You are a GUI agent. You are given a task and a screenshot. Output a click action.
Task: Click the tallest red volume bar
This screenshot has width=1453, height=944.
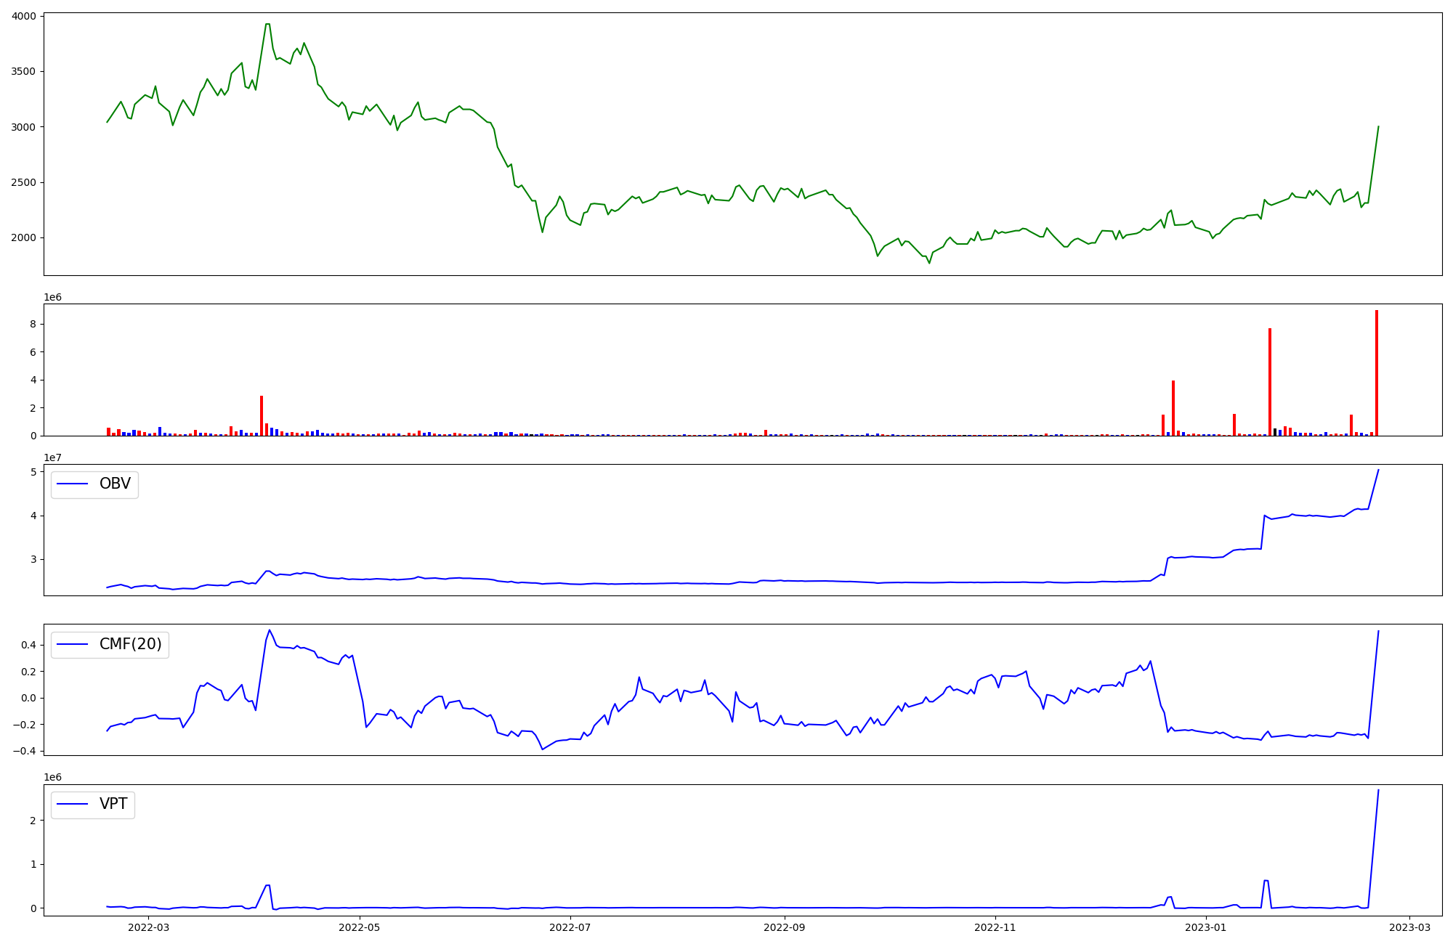pyautogui.click(x=1376, y=373)
